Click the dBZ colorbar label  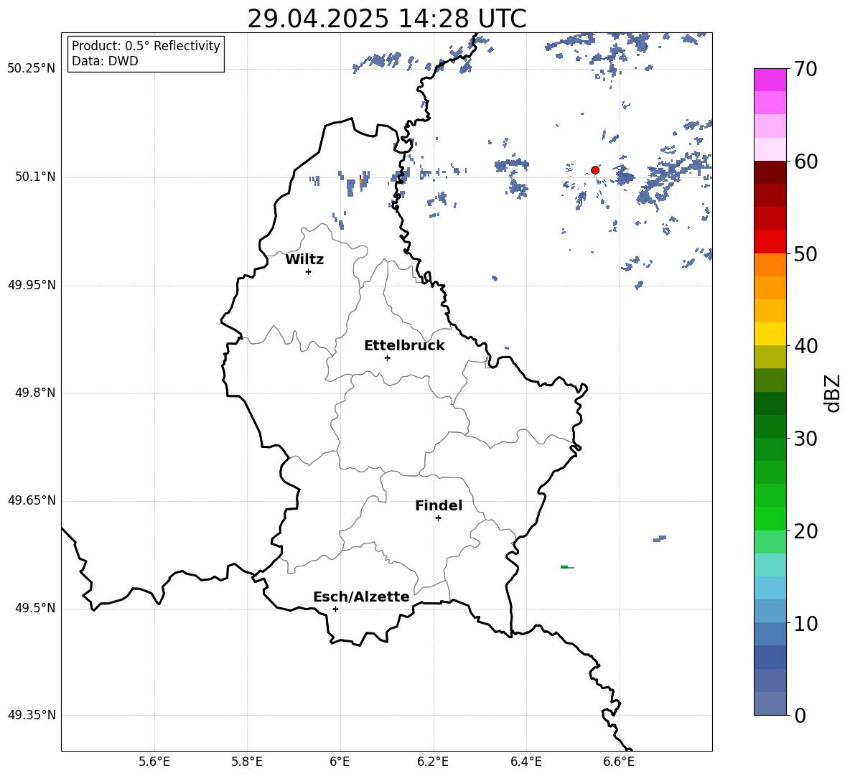[x=833, y=393]
